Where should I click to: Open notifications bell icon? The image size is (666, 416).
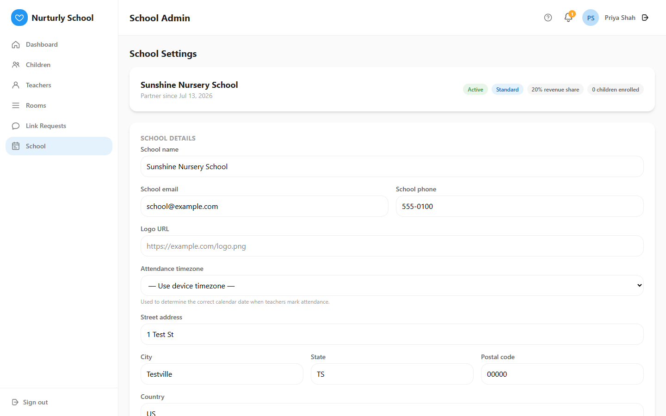pyautogui.click(x=568, y=18)
